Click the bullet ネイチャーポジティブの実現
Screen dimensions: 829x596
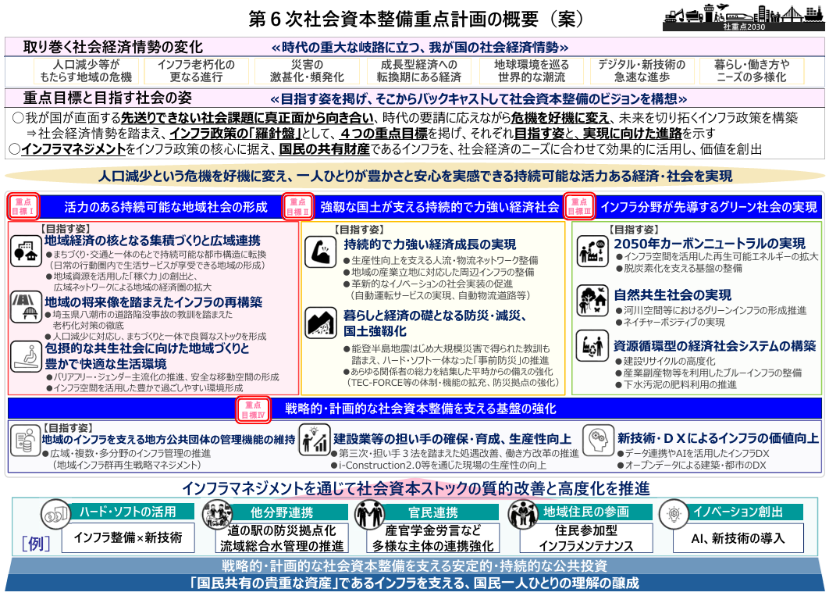(x=671, y=322)
